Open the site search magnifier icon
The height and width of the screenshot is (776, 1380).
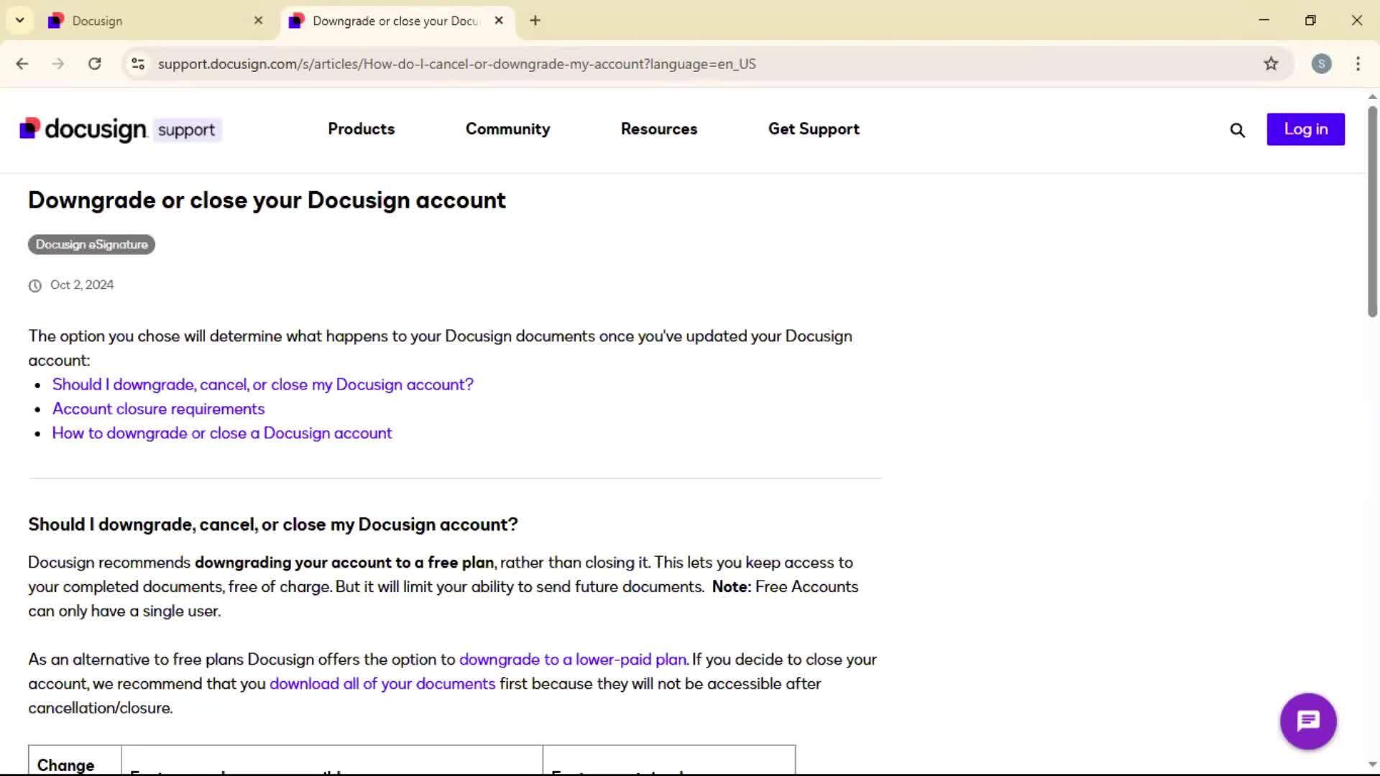click(x=1237, y=130)
